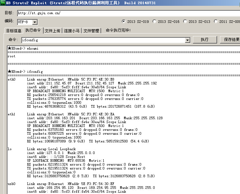The image size is (240, 194).
Task: Select the 2013 S2-019 radio button
Action: click(124, 21)
